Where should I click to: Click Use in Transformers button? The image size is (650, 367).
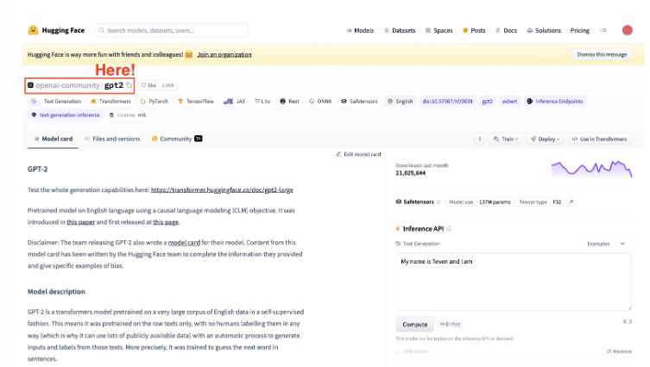(599, 139)
